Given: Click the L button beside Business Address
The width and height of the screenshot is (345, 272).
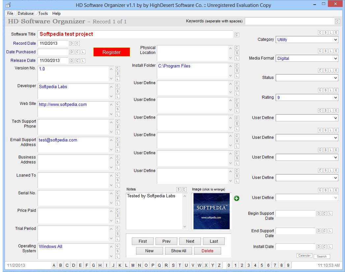Looking at the screenshot, I should pyautogui.click(x=118, y=168).
